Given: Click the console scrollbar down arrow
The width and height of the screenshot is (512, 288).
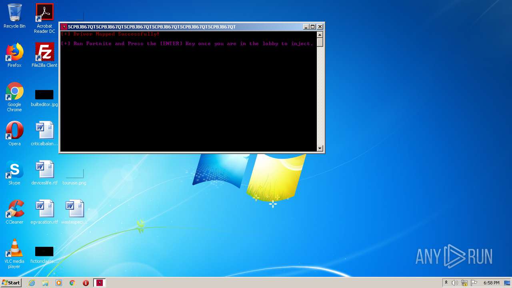Looking at the screenshot, I should click(320, 148).
